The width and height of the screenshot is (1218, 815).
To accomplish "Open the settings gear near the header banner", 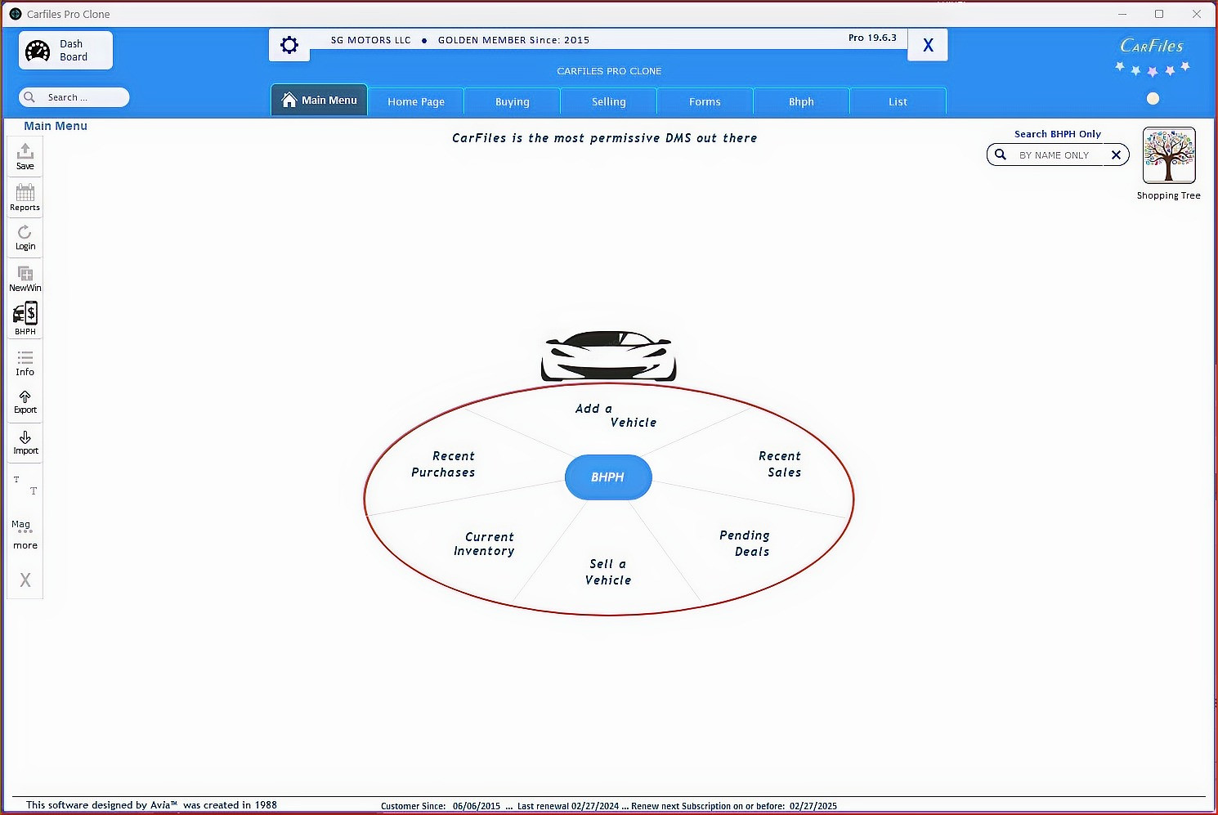I will tap(289, 45).
